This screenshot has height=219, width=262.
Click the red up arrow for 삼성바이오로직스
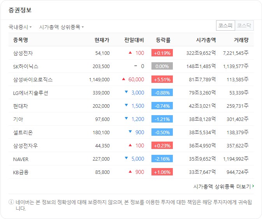click(x=123, y=79)
